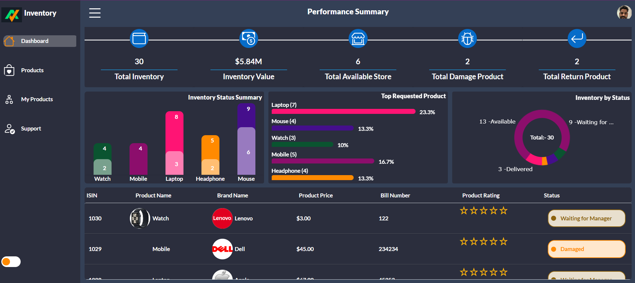
Task: Click the Total Inventory box icon
Action: pyautogui.click(x=139, y=39)
